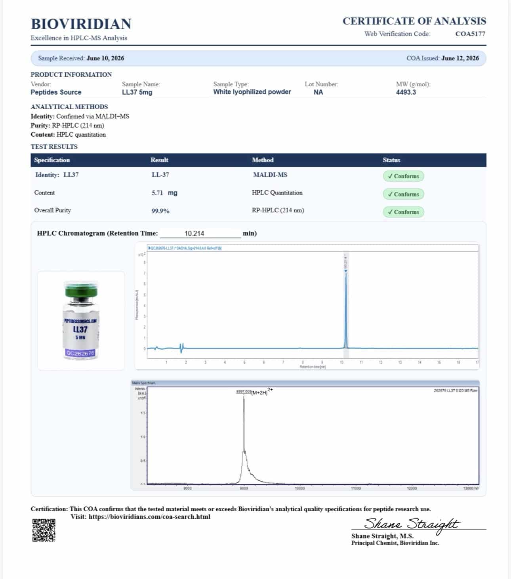Click the BIOVIRIDIAN logo heading
The width and height of the screenshot is (511, 579).
(x=81, y=24)
